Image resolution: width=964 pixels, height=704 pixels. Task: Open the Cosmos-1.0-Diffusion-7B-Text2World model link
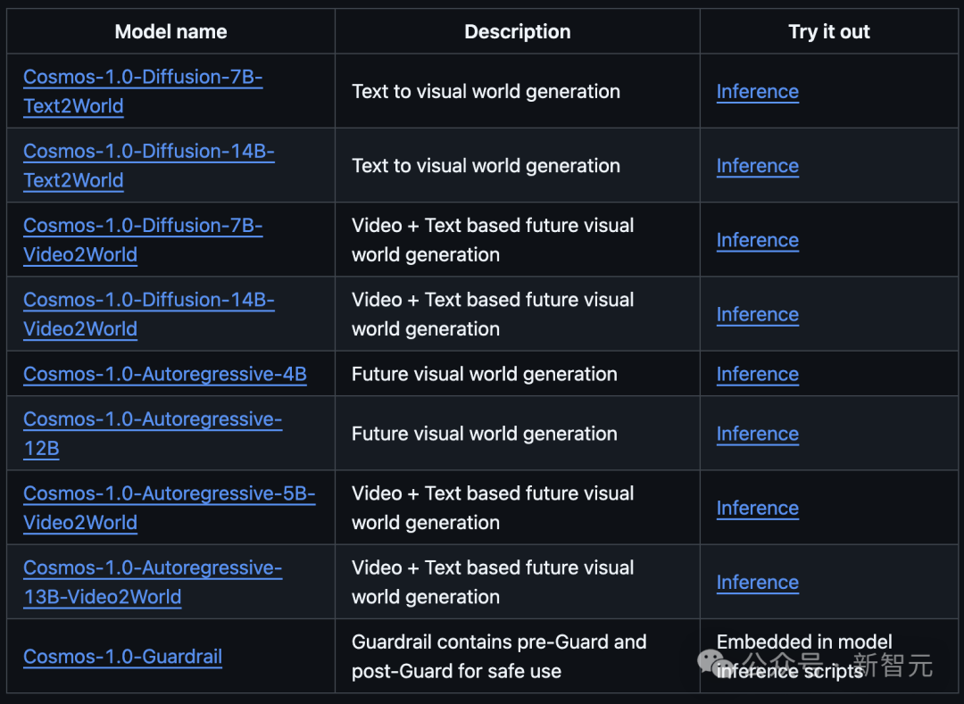(x=143, y=91)
